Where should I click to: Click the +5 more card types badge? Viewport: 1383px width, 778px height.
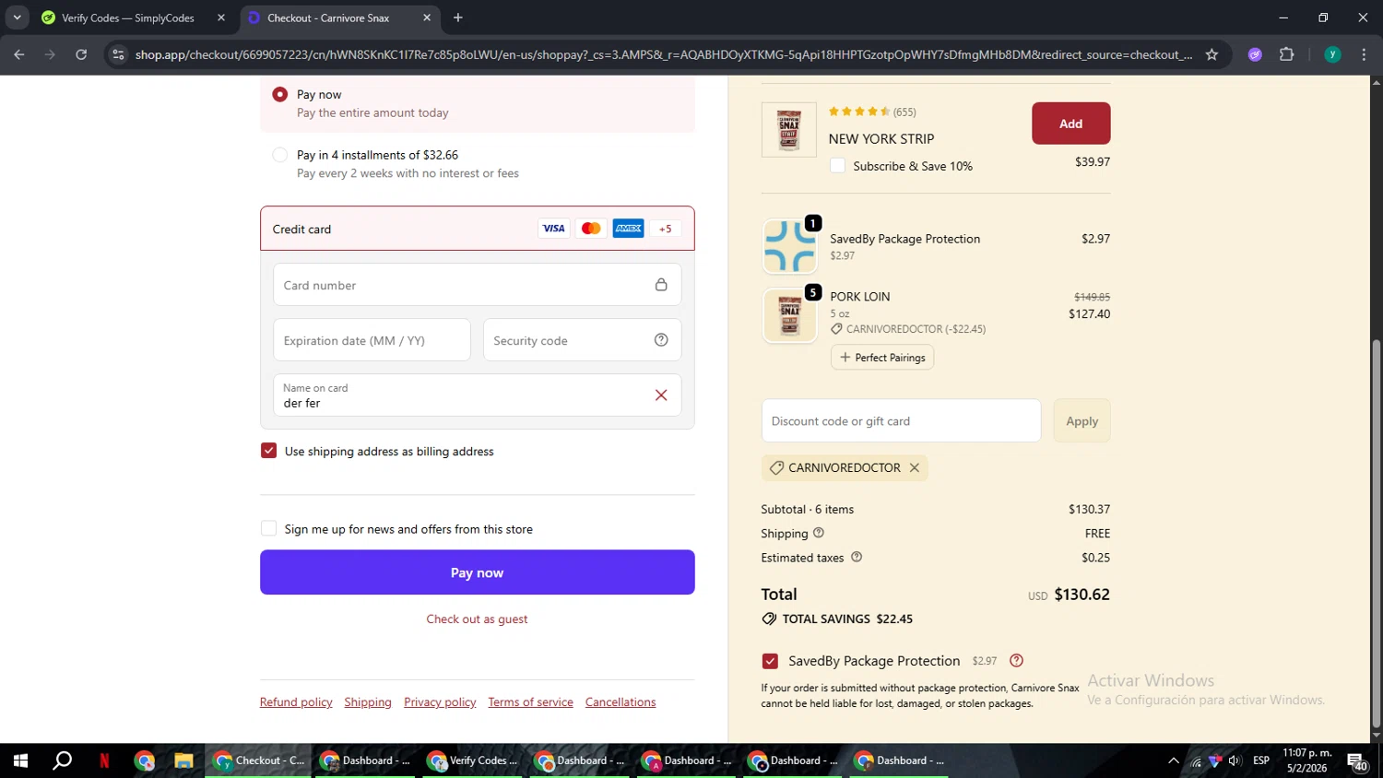coord(666,229)
